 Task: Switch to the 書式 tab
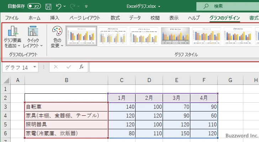(x=254, y=18)
